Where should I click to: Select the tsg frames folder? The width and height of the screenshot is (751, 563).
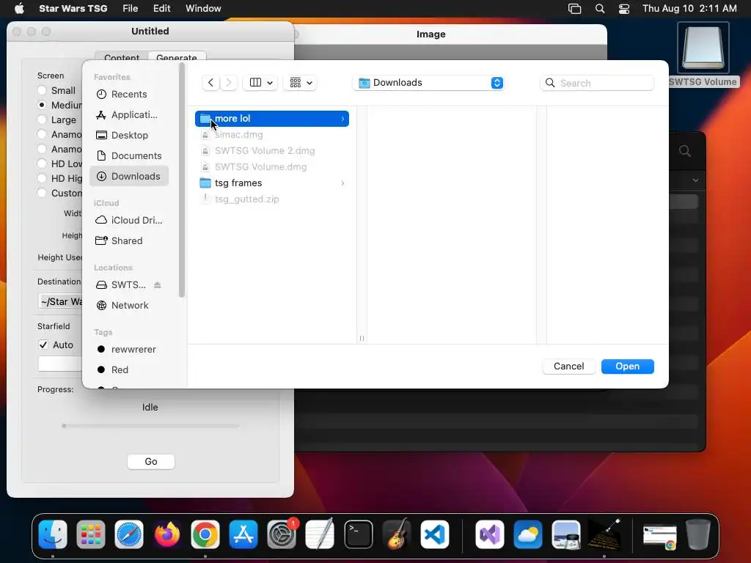[x=272, y=183]
